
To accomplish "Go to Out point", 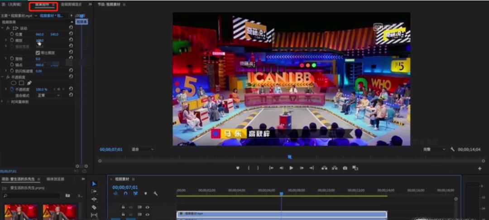I will coord(312,168).
